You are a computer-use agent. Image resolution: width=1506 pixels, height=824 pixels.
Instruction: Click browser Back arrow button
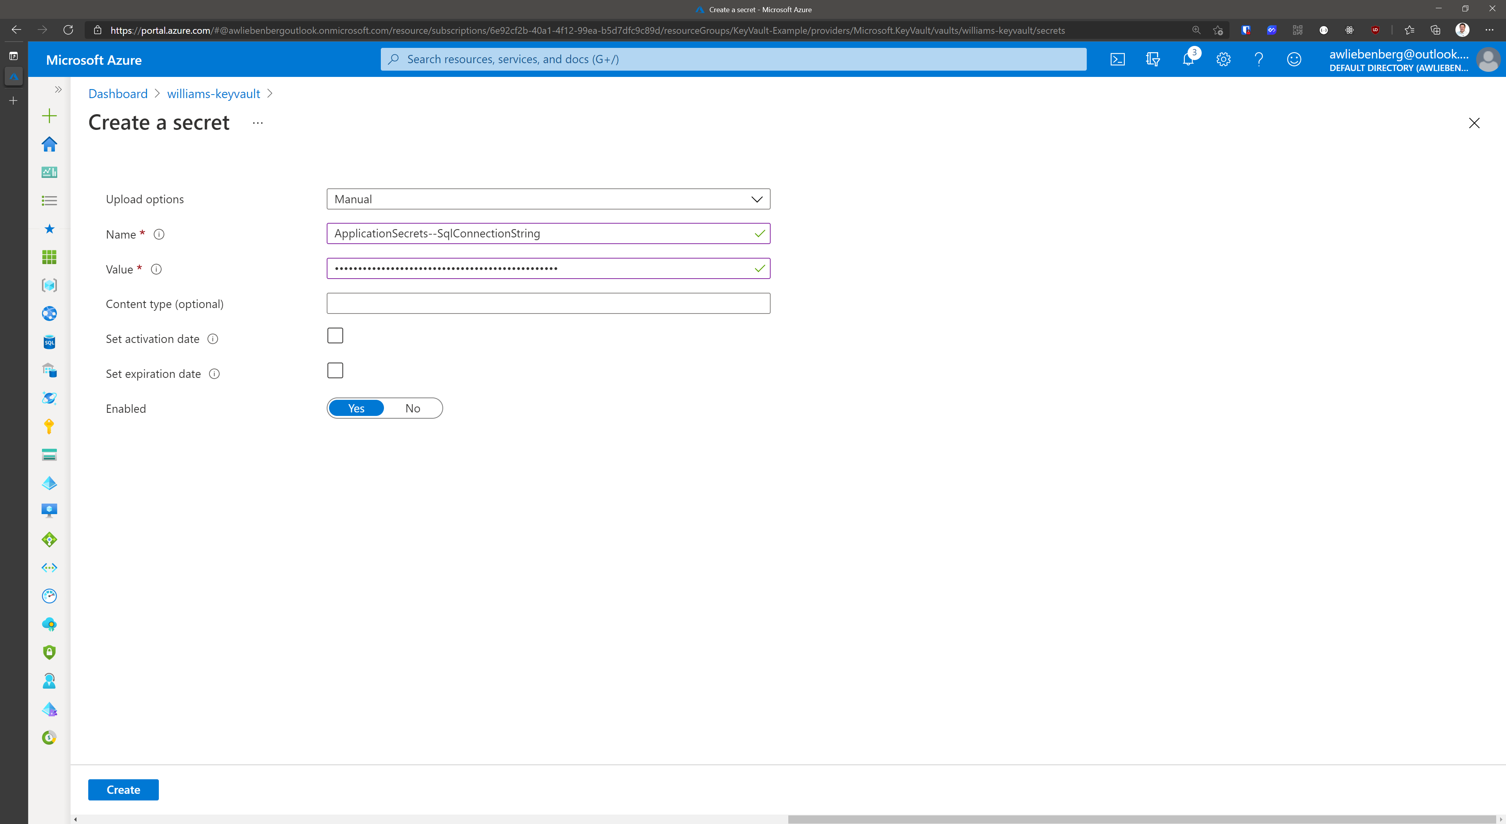(16, 30)
